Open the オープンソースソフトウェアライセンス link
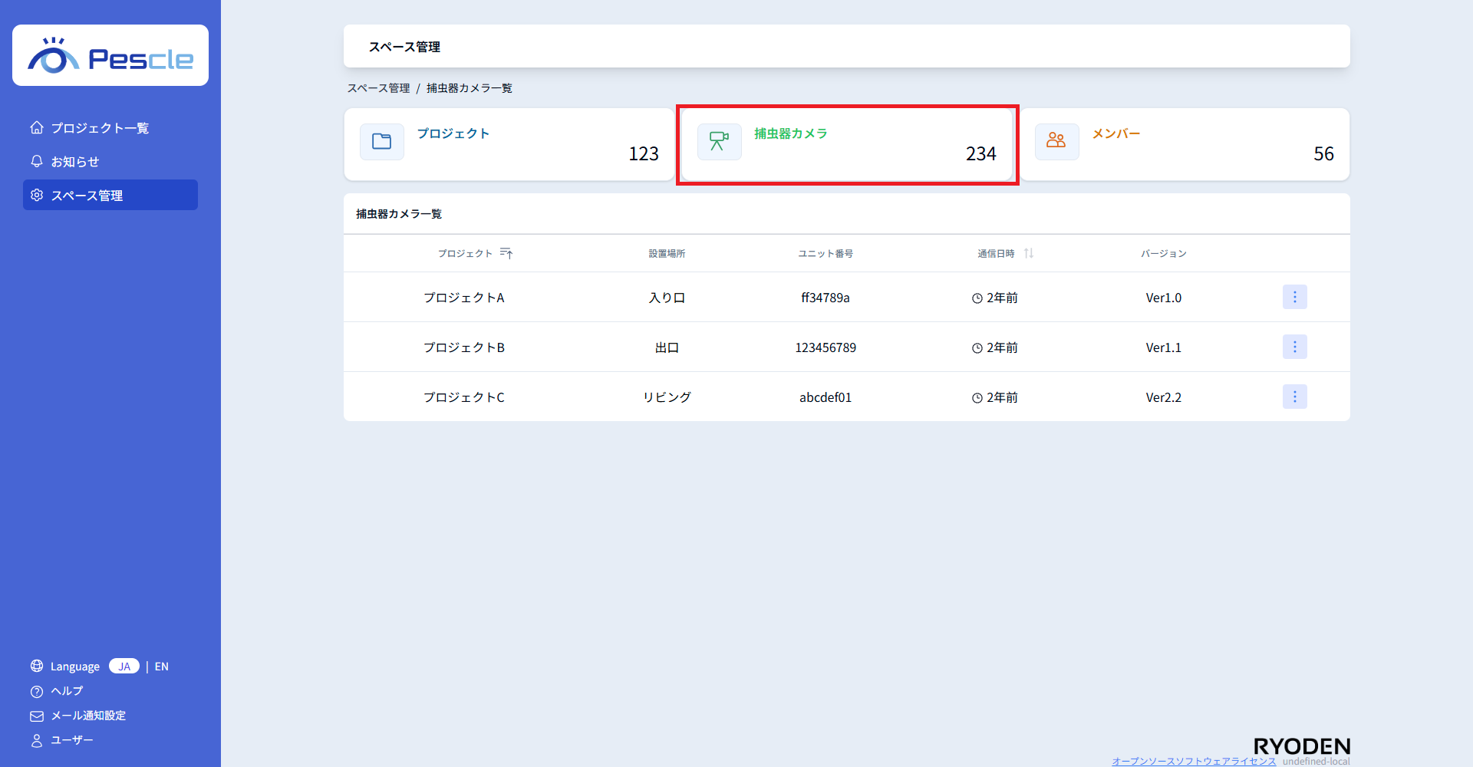Image resolution: width=1473 pixels, height=767 pixels. pyautogui.click(x=1194, y=761)
